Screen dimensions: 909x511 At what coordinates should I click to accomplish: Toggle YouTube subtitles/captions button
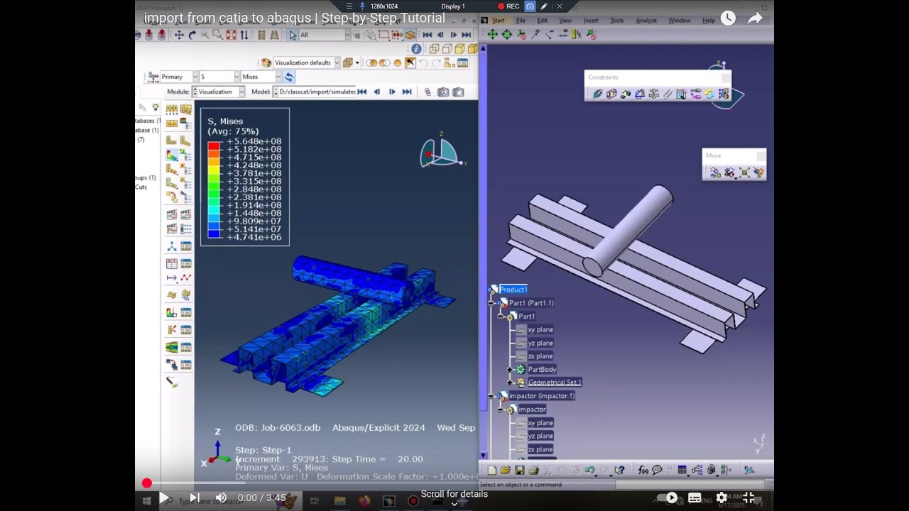(695, 498)
